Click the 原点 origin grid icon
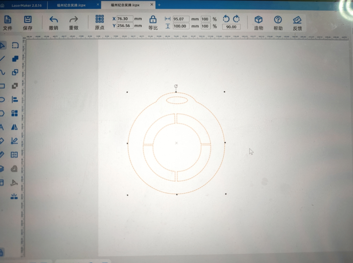 click(x=99, y=19)
